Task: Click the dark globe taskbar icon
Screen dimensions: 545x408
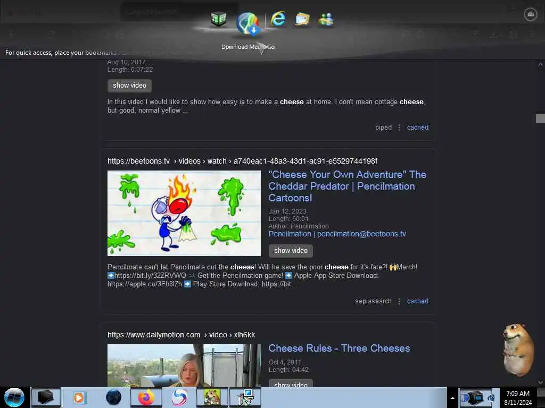Action: [x=114, y=397]
